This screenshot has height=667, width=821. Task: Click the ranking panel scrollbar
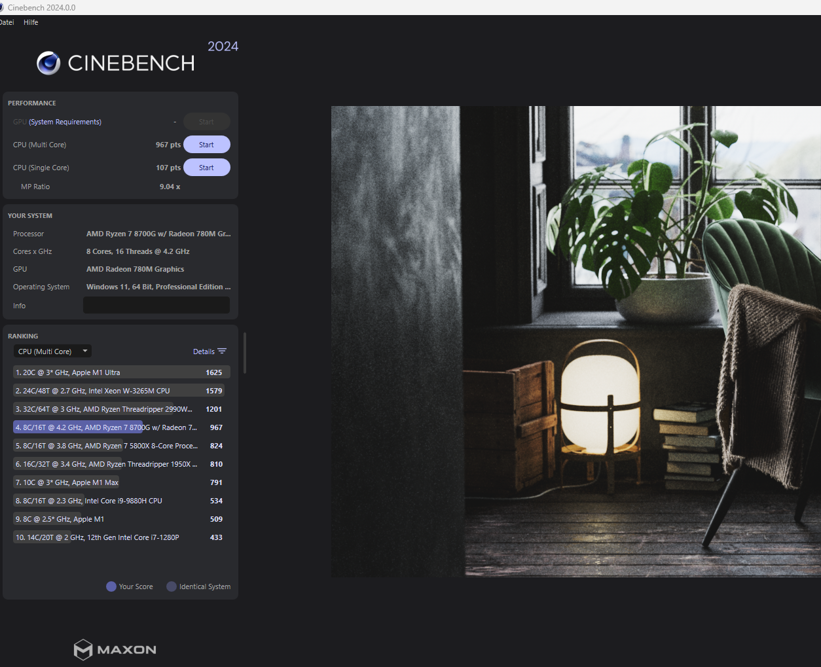245,353
